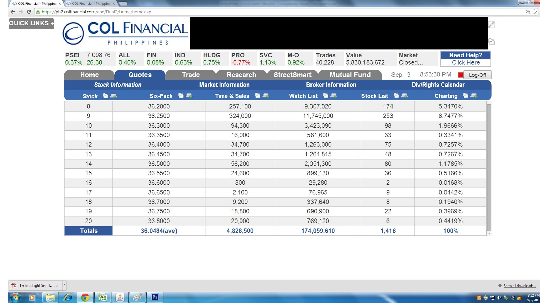The height and width of the screenshot is (303, 540).
Task: Print the Six-Pack data
Action: tap(189, 96)
